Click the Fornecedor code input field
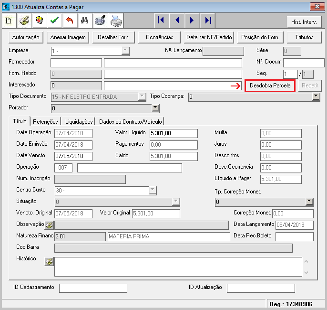This screenshot has width=327, height=310. (x=76, y=63)
